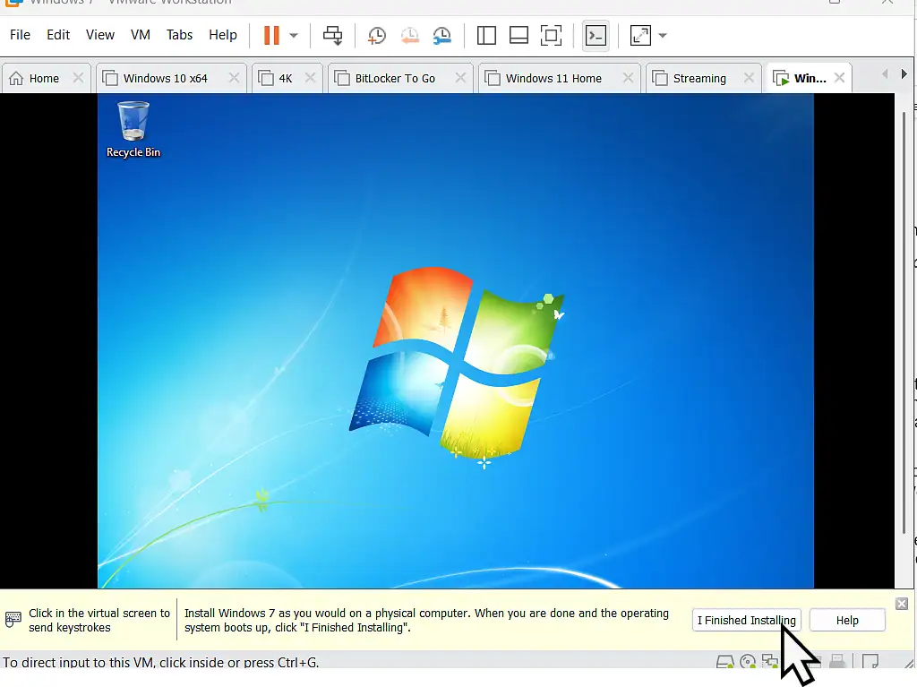This screenshot has width=917, height=687.
Task: Revert the VM to its snapshot
Action: (410, 35)
